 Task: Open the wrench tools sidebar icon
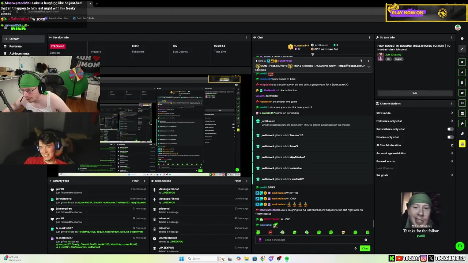click(462, 123)
